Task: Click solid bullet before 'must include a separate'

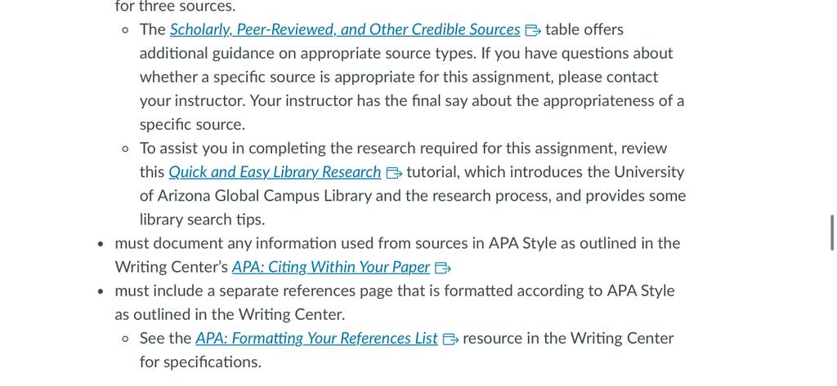Action: [x=101, y=291]
